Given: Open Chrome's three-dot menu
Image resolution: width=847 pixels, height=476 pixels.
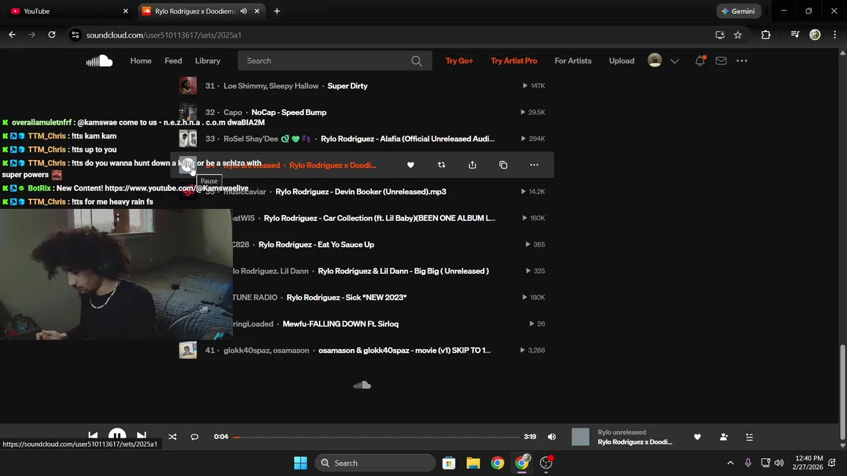Looking at the screenshot, I should pyautogui.click(x=834, y=35).
